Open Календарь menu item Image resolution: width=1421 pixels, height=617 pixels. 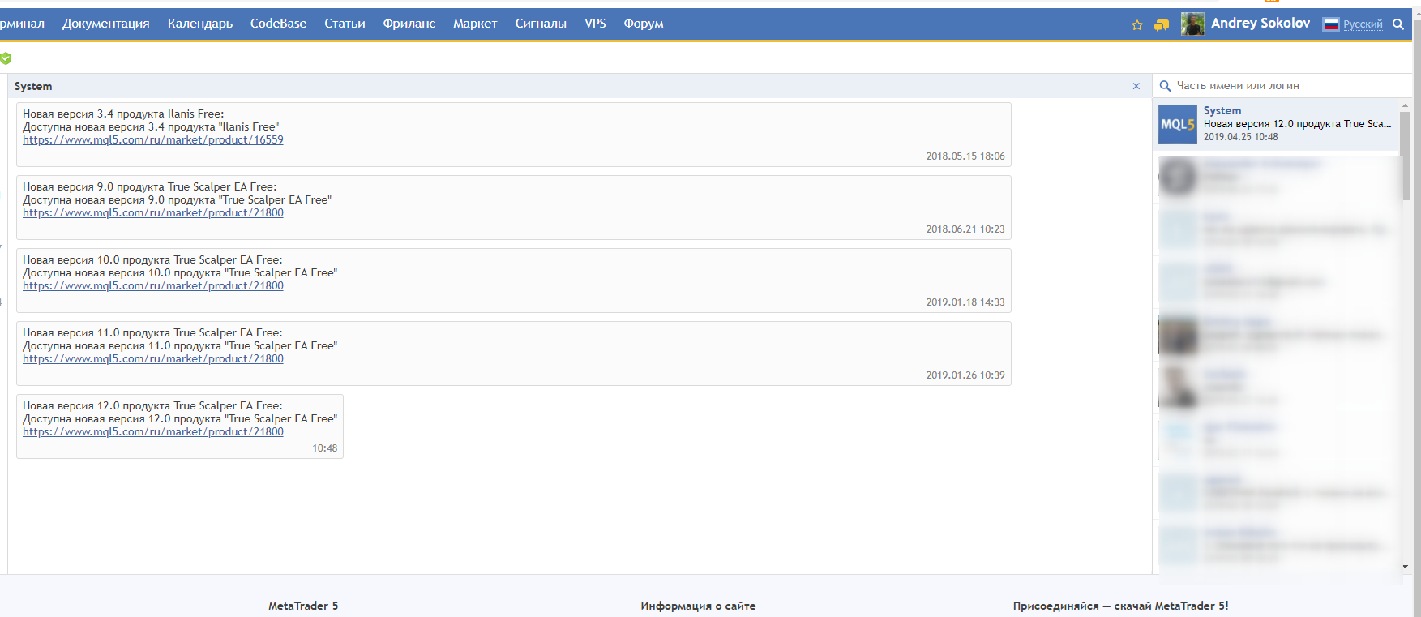coord(200,24)
